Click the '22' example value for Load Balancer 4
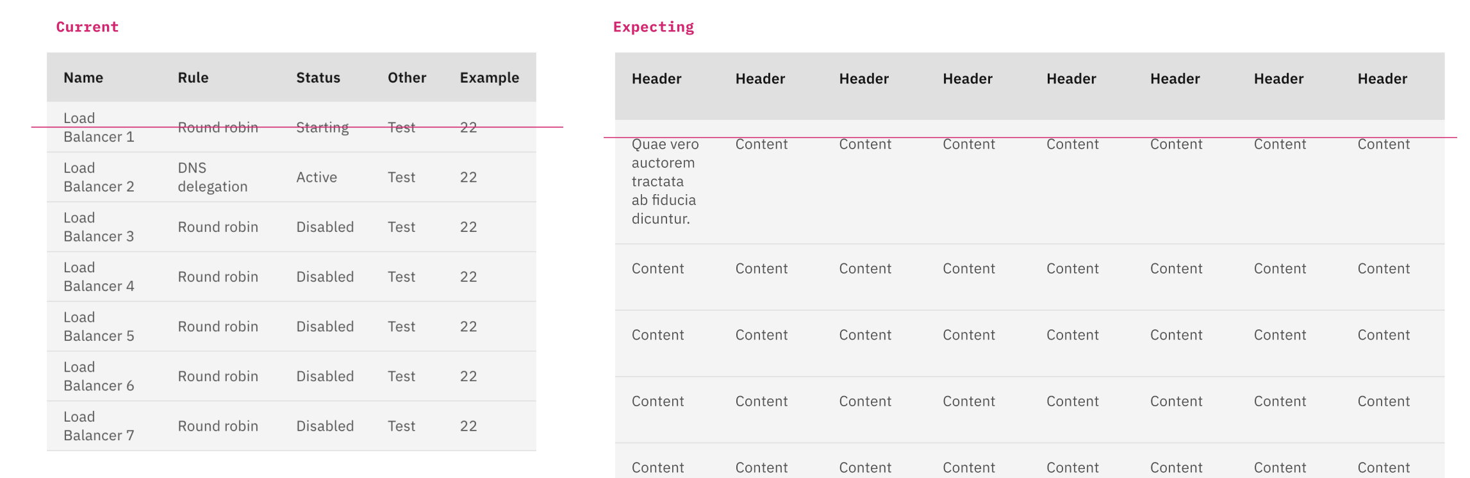1470x478 pixels. pos(468,277)
